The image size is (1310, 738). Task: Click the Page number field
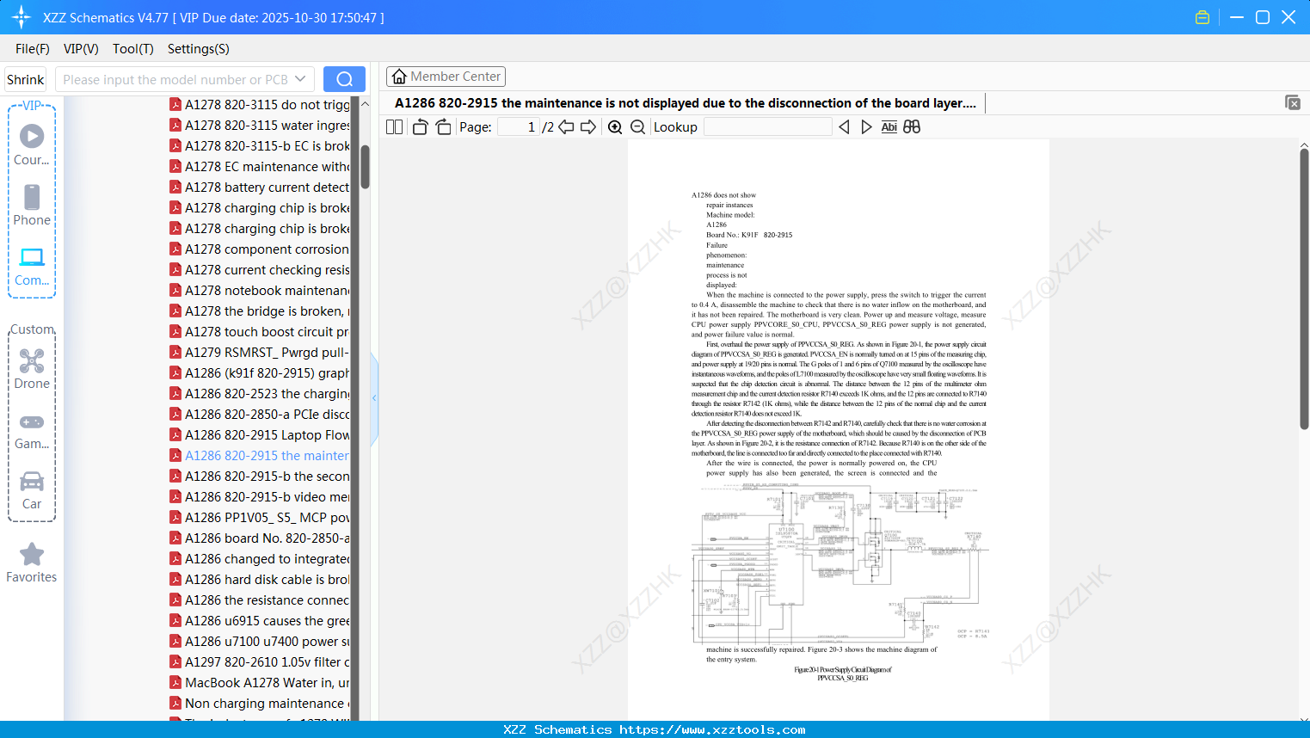[x=519, y=127]
